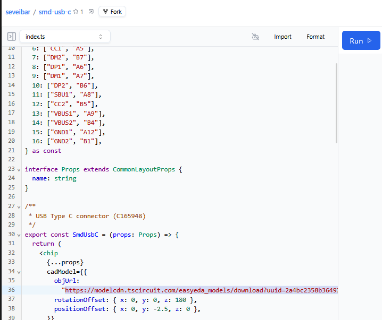Image resolution: width=382 pixels, height=320 pixels.
Task: Click the icon left of Fork
Action: pyautogui.click(x=91, y=11)
